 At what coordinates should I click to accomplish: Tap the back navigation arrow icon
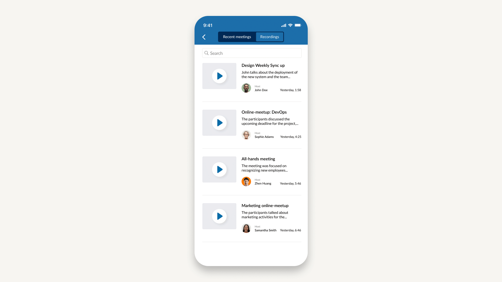204,37
